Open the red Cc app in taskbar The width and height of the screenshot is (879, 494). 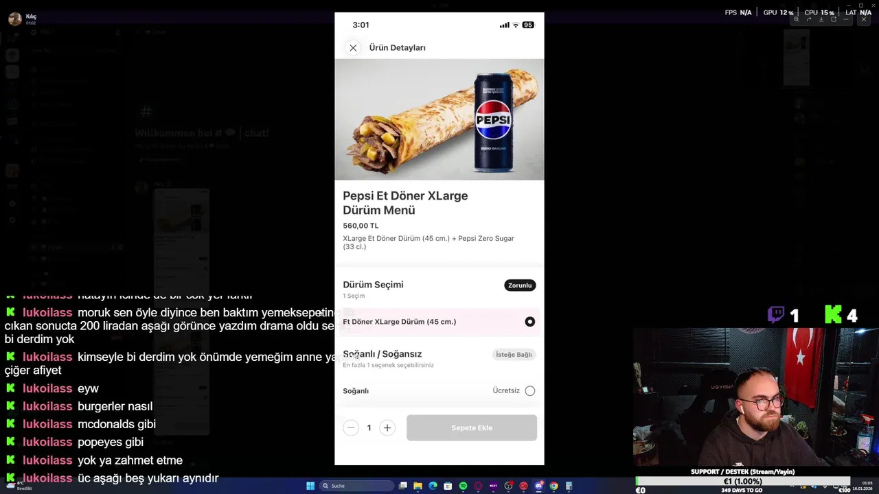[523, 486]
